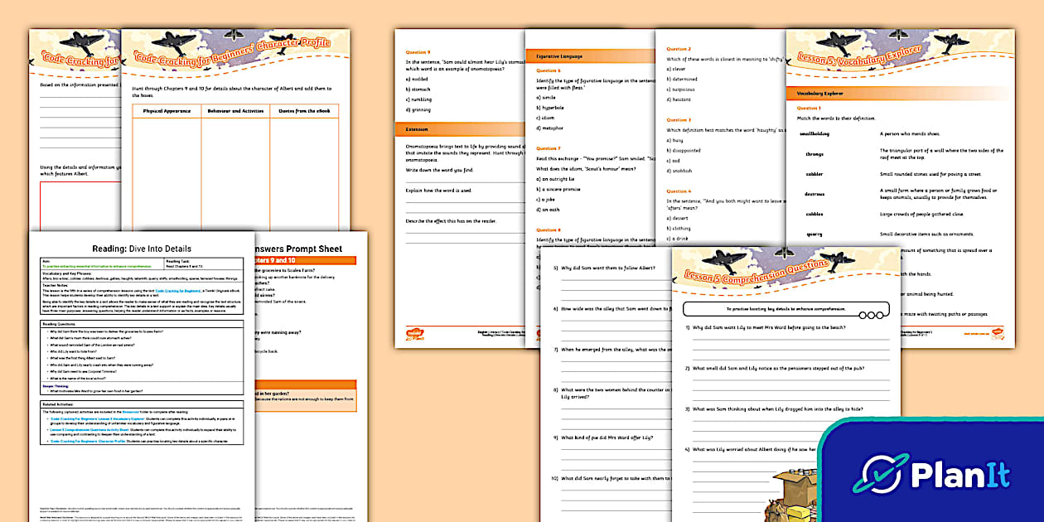This screenshot has width=1044, height=522.
Task: Open the Comprehension Questions Activity Sheet link
Action: click(x=89, y=430)
